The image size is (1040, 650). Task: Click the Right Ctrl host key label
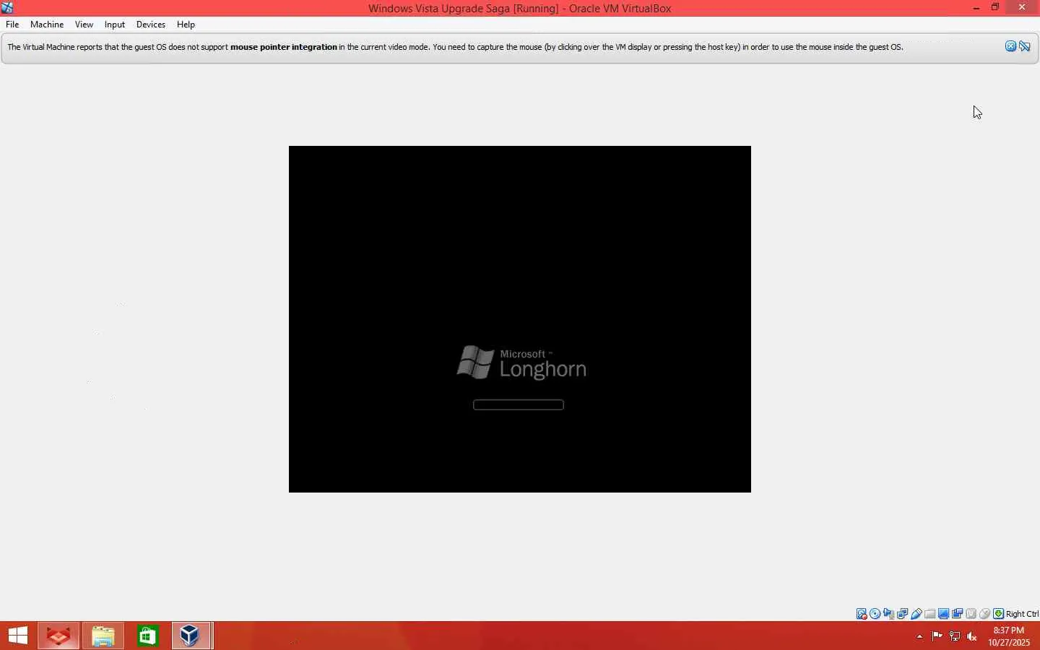point(1022,614)
